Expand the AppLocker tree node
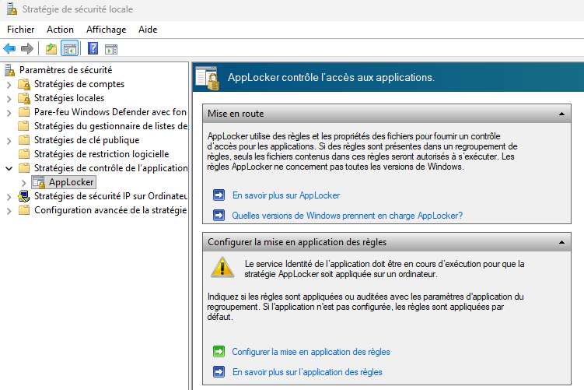This screenshot has height=390, width=584. click(24, 183)
